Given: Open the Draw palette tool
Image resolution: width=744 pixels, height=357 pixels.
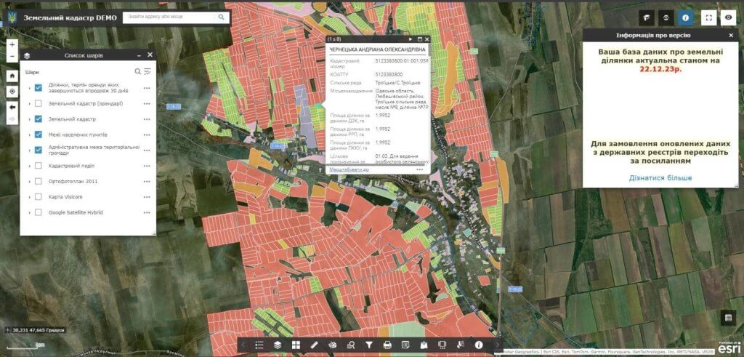Looking at the screenshot, I should coord(332,345).
